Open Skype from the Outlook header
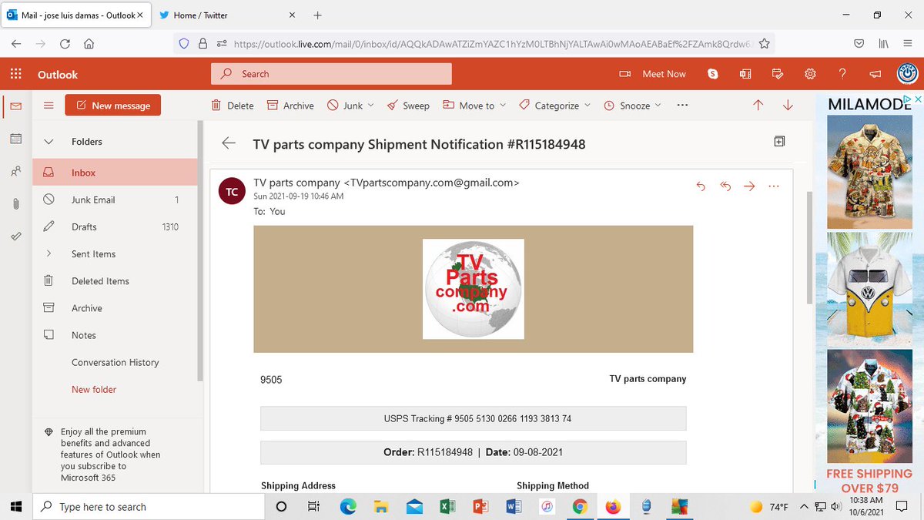Screen dimensions: 924x520 coord(713,74)
